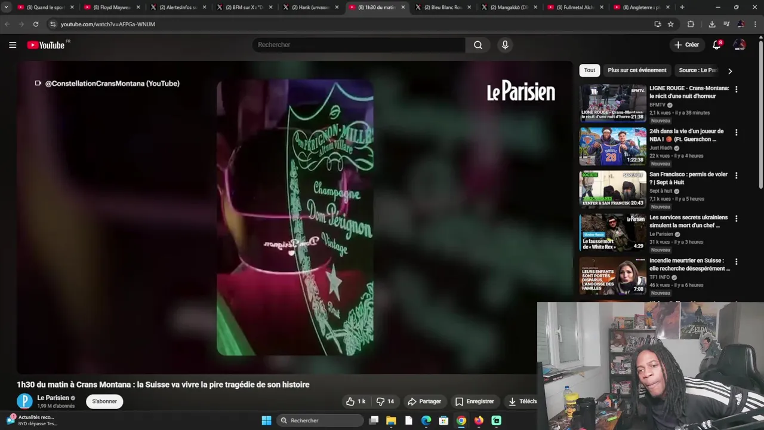764x430 pixels.
Task: Open Incendie meurtrier en Suisse thumbnail
Action: click(x=613, y=275)
